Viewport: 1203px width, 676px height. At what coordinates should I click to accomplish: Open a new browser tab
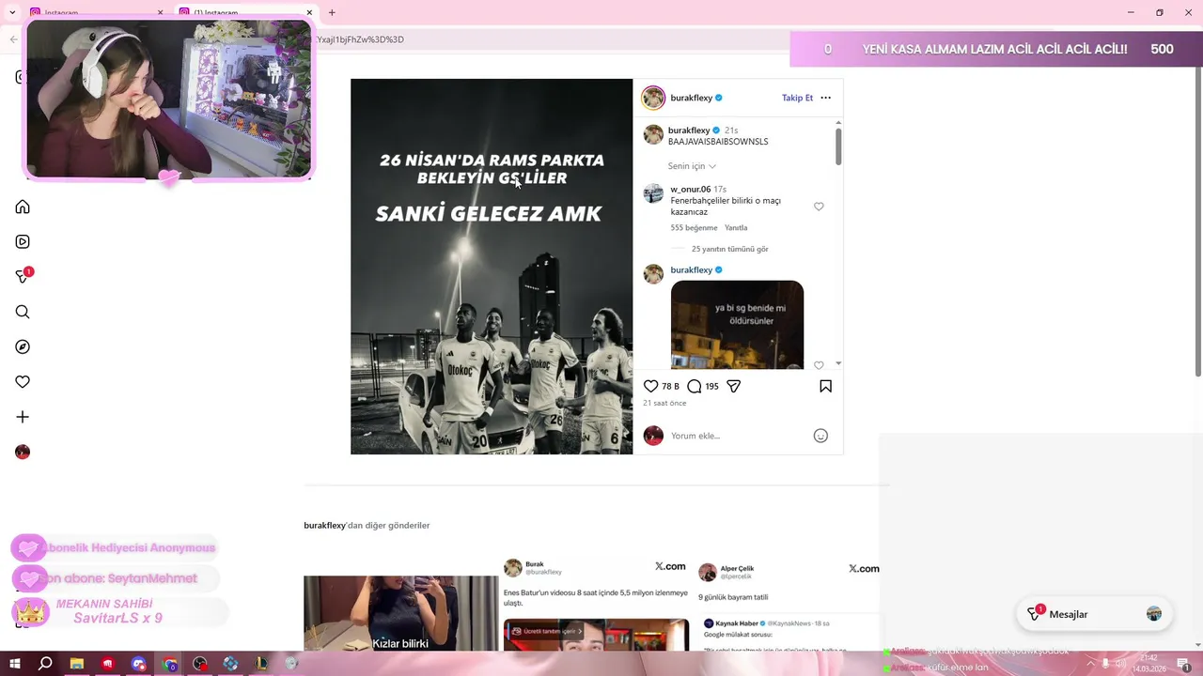332,12
